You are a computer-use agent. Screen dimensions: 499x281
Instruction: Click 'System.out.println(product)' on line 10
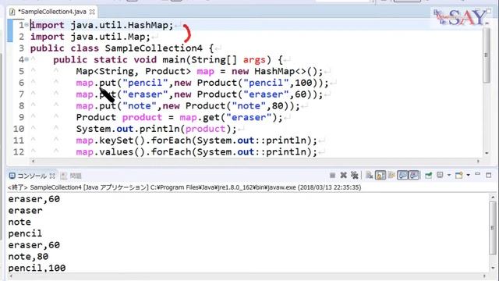click(154, 129)
